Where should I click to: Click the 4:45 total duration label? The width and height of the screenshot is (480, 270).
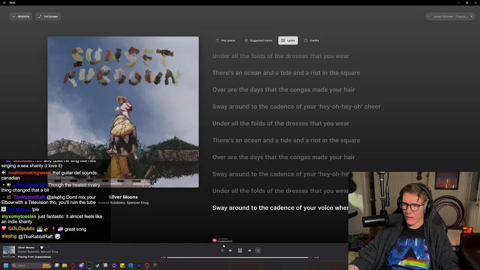point(316,258)
